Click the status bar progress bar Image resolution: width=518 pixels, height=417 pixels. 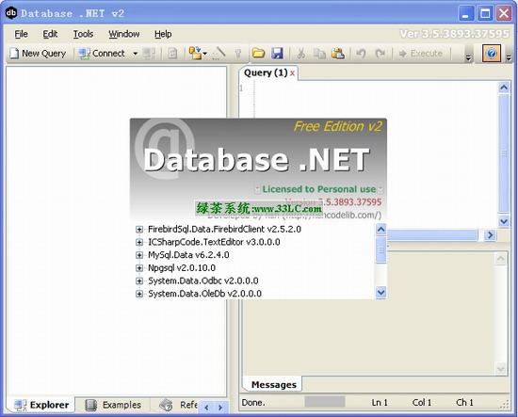[325, 402]
